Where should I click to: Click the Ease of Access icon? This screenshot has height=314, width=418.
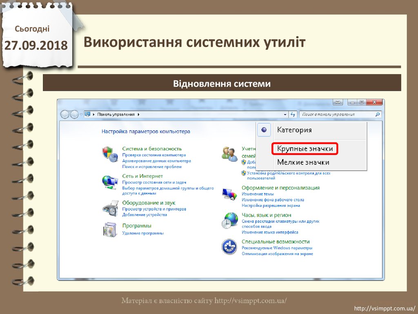coord(229,247)
